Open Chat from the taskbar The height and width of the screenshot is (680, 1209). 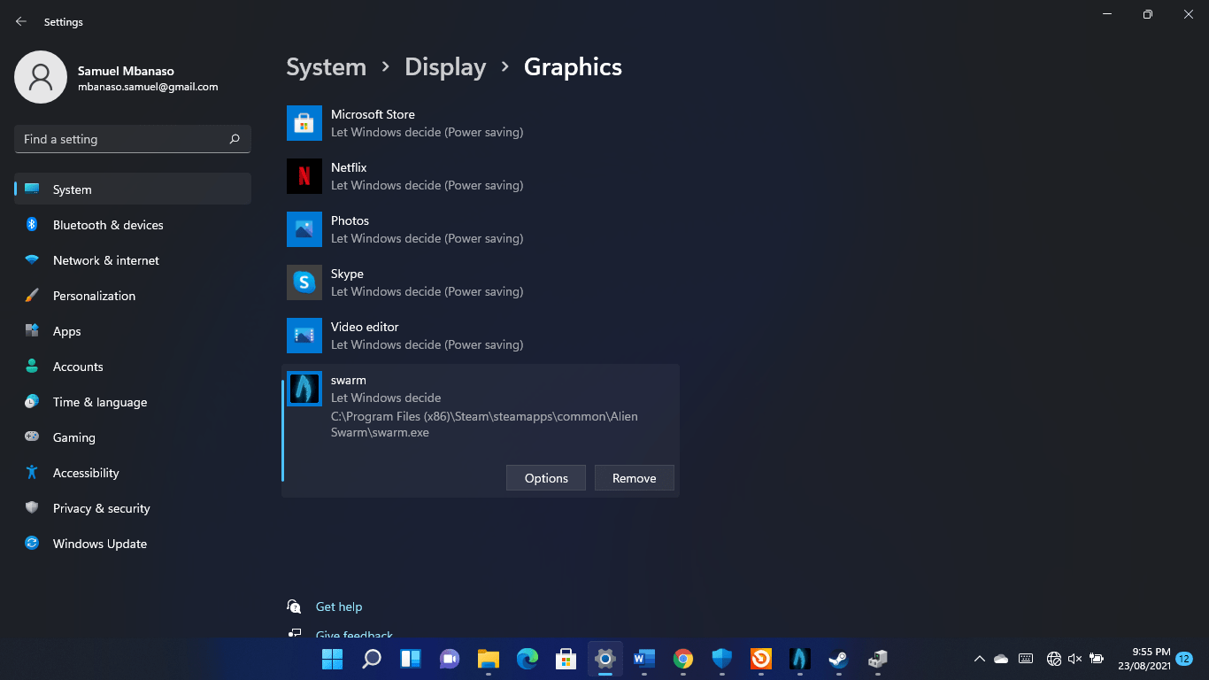[x=450, y=659]
